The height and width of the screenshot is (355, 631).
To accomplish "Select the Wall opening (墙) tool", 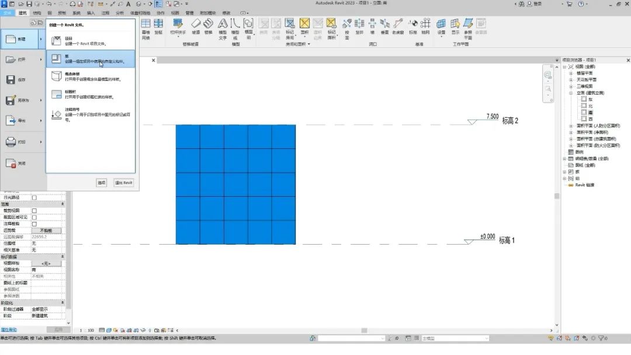I will pos(372,26).
